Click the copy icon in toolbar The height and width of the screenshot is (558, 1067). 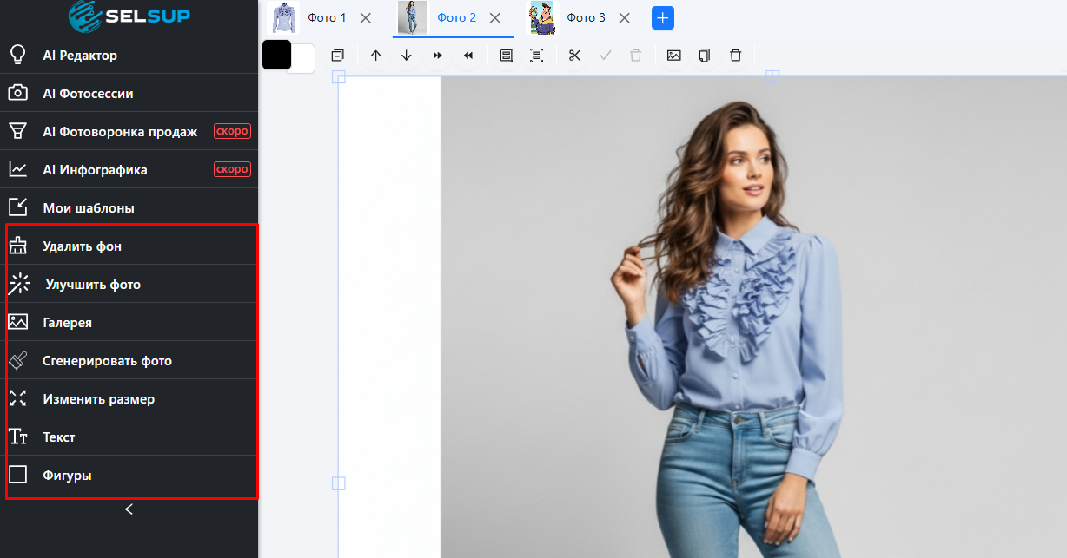705,56
